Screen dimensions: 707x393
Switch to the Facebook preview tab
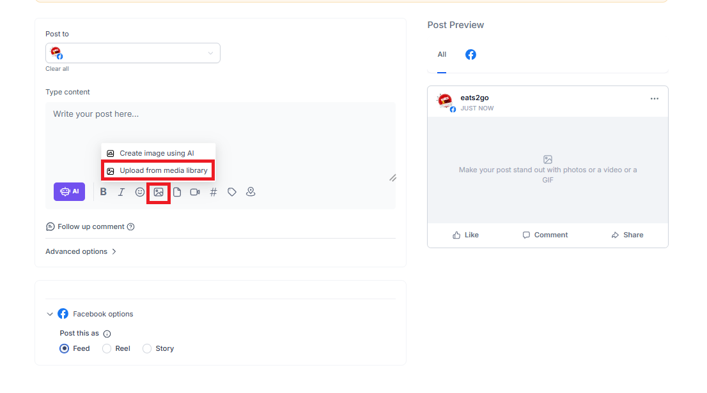(470, 54)
